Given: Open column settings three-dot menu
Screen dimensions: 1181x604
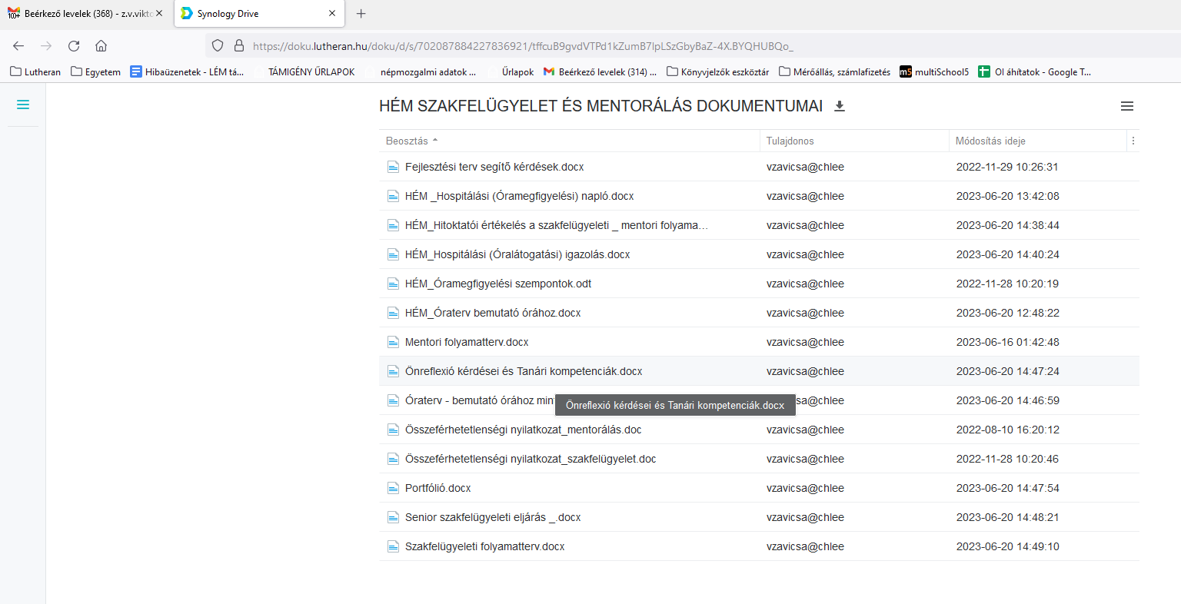Looking at the screenshot, I should 1133,141.
